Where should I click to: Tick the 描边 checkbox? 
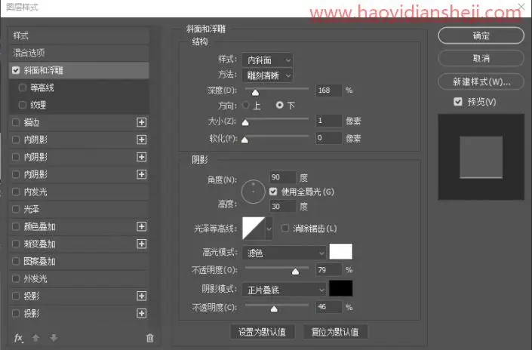[x=16, y=122]
